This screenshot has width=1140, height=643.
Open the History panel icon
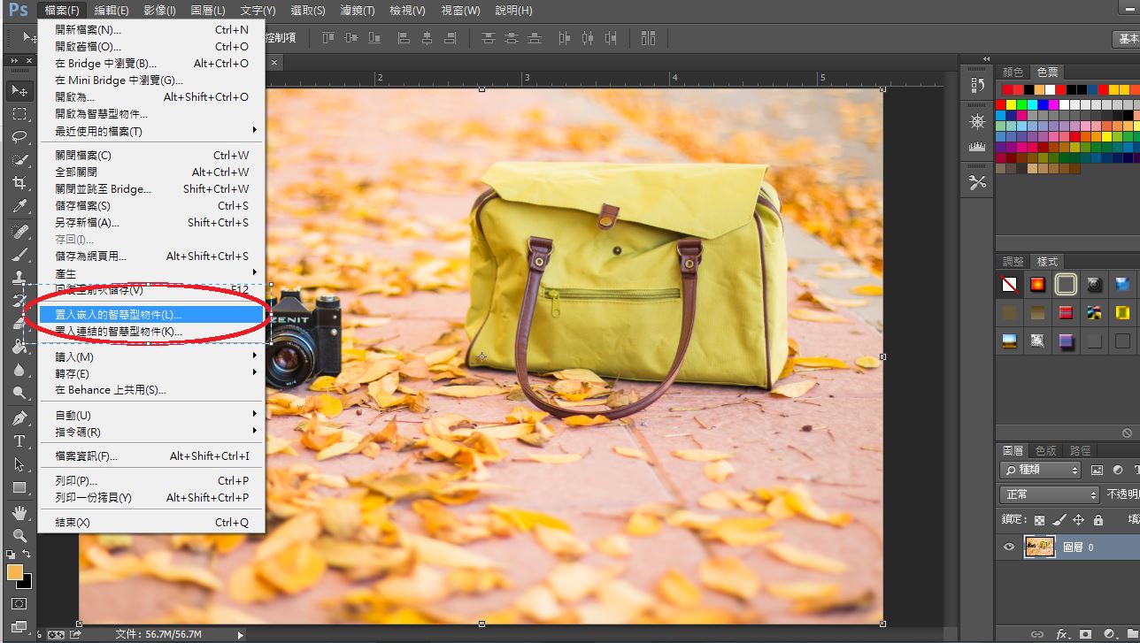click(x=977, y=85)
